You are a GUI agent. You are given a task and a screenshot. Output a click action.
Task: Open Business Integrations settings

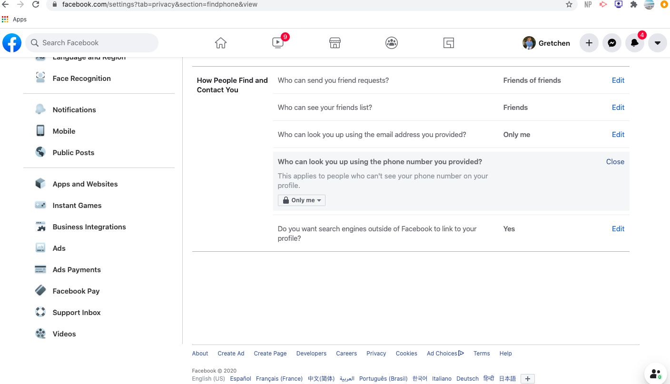[89, 227]
